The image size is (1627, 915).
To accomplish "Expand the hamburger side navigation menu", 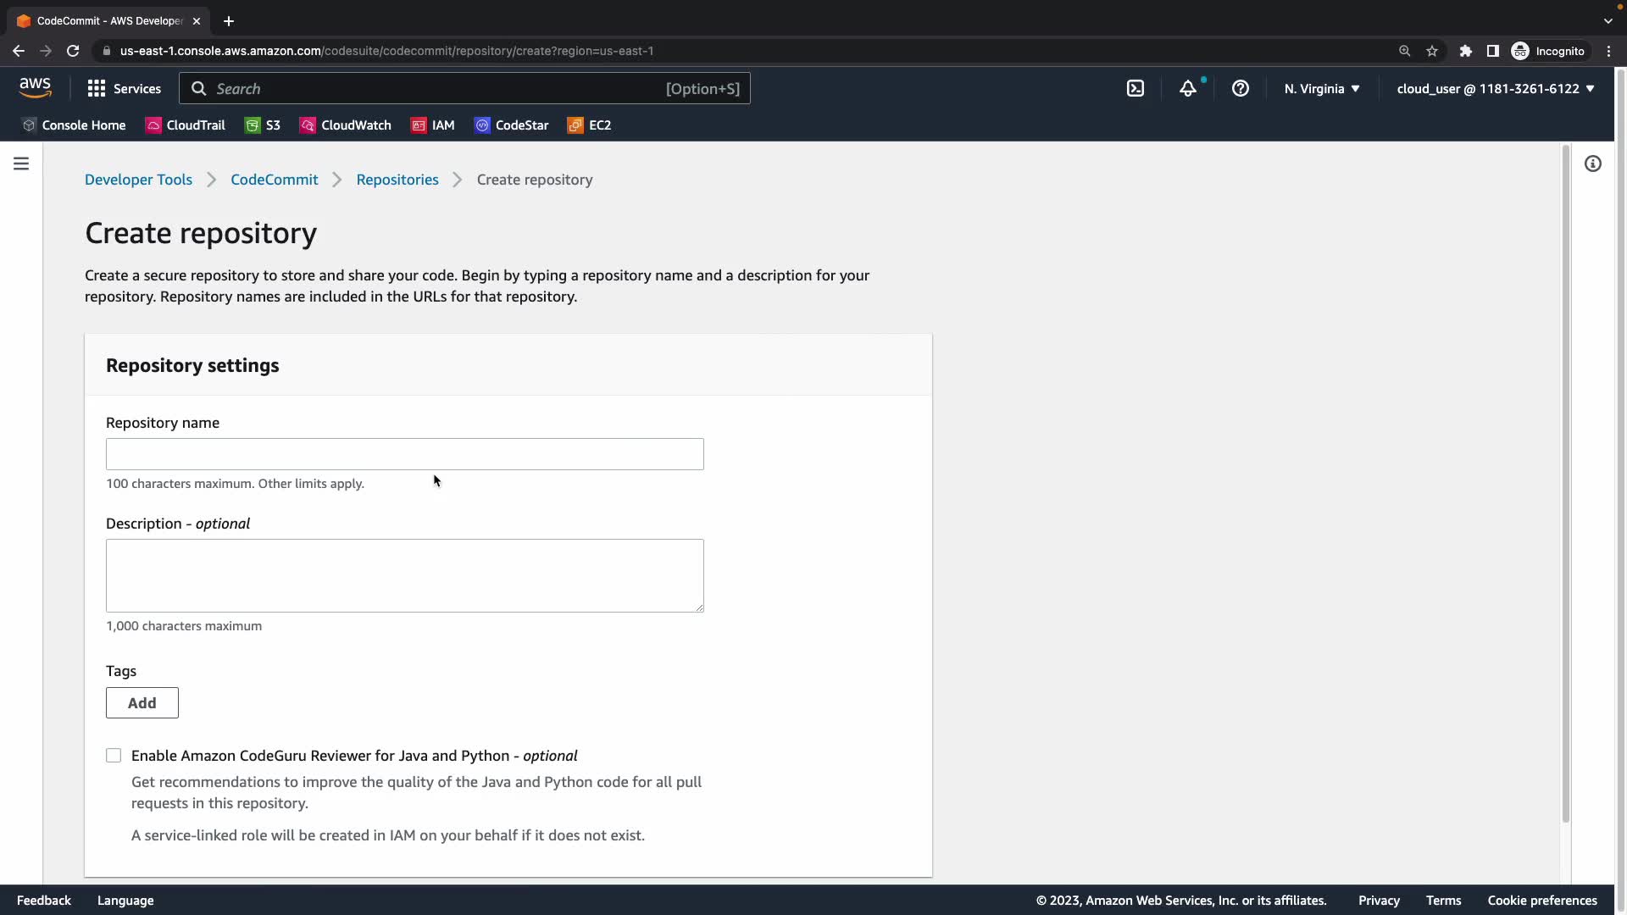I will click(21, 164).
